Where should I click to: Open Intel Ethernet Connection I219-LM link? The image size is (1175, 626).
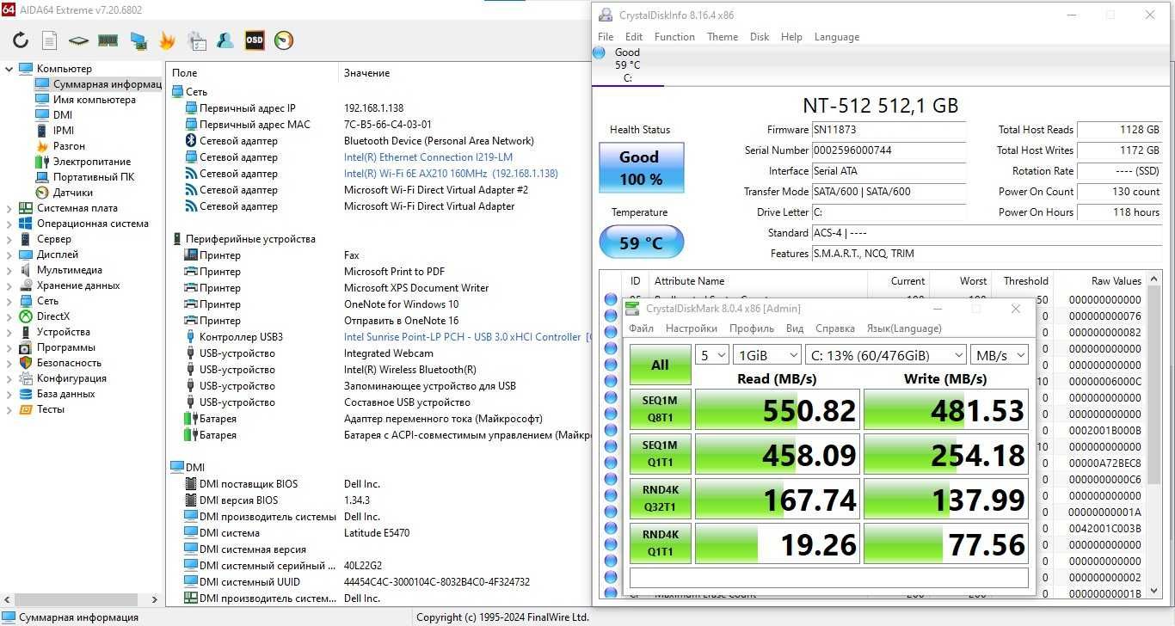tap(428, 157)
